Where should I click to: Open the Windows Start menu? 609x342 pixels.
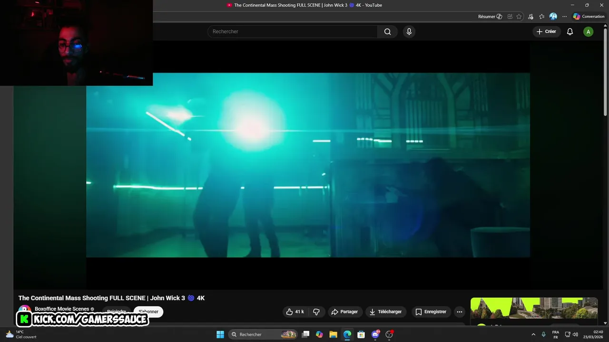coord(220,334)
